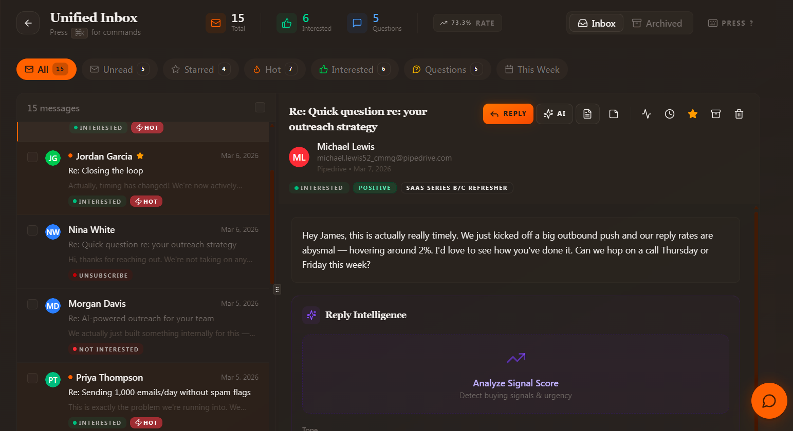
Task: Click michael.lewis52_cmmg@pipedrive.com email address
Action: pyautogui.click(x=384, y=158)
